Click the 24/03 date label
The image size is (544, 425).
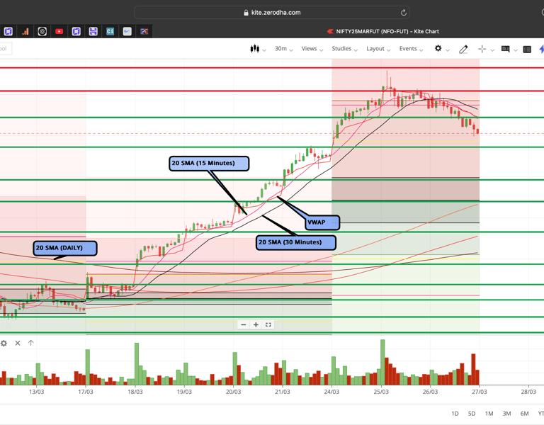point(331,392)
